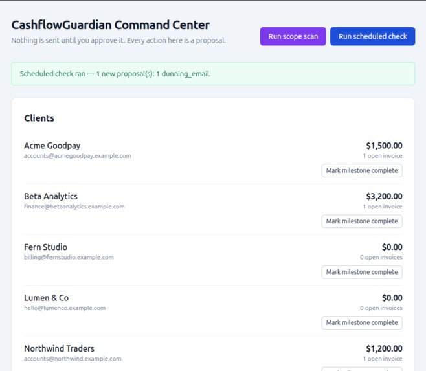Click Fern Studio's $0.00 balance
Image resolution: width=426 pixels, height=371 pixels.
click(392, 247)
